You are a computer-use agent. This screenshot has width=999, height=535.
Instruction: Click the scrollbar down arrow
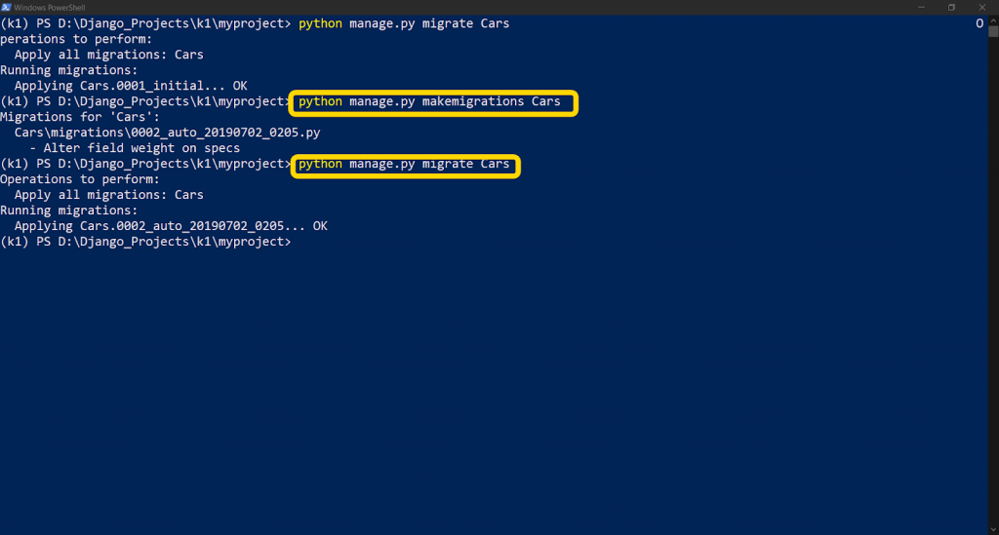pos(993,529)
